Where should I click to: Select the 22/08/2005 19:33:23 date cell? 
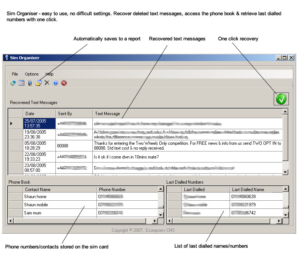(x=39, y=157)
